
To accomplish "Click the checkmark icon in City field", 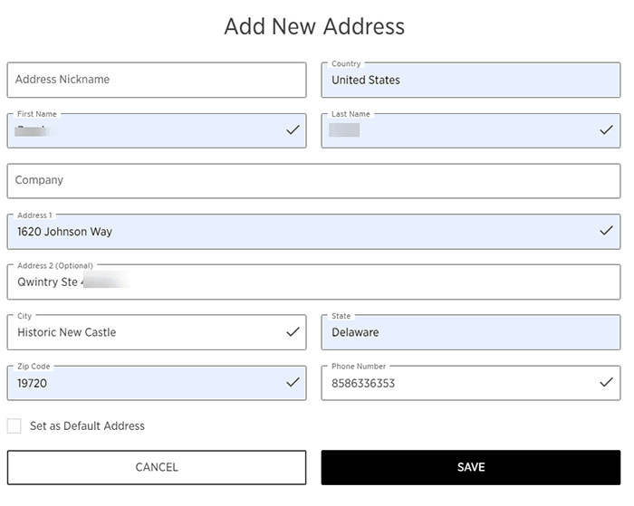I will 293,332.
